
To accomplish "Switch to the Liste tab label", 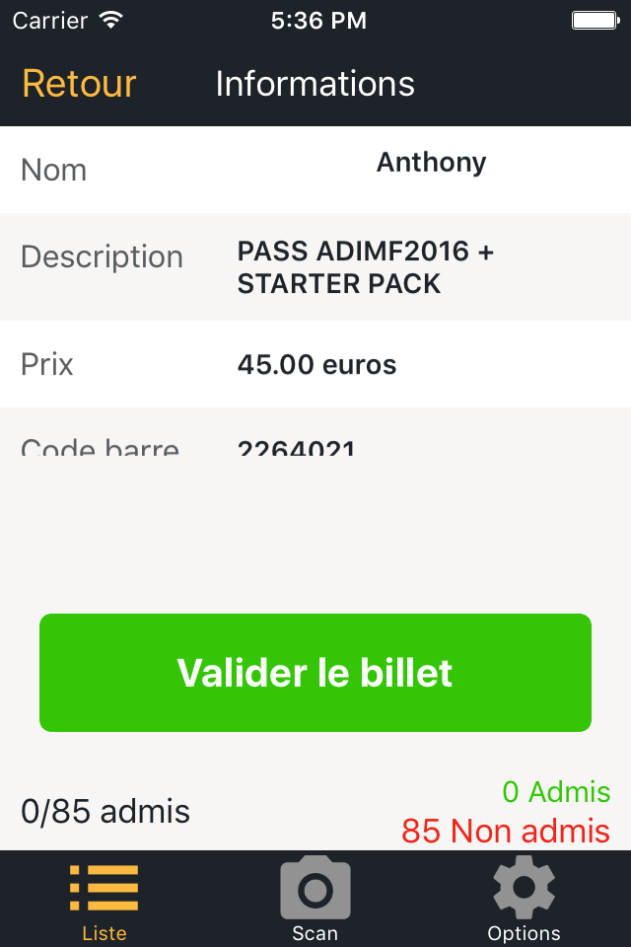I will [x=104, y=933].
